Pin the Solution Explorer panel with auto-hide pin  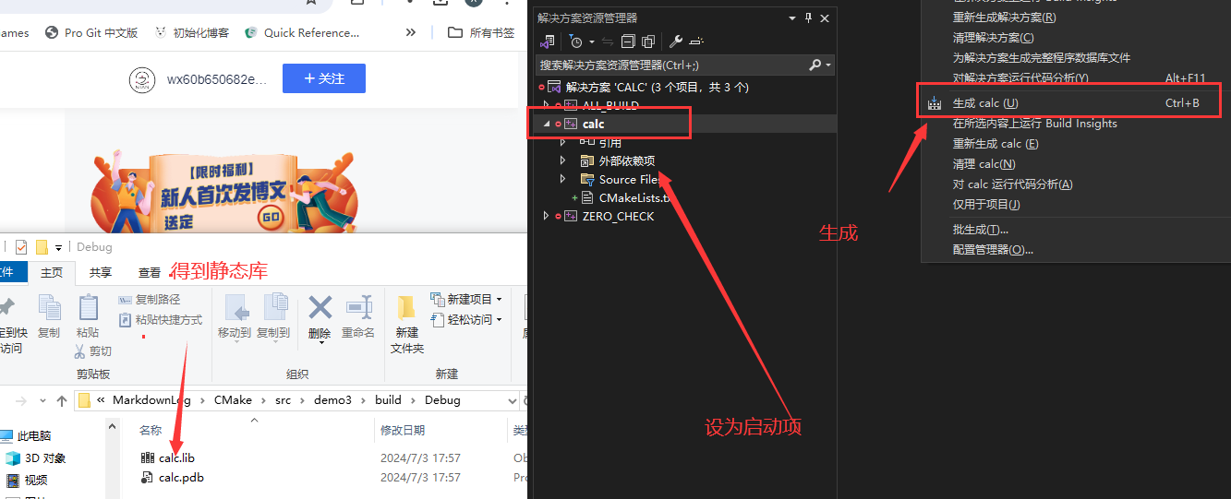click(809, 18)
